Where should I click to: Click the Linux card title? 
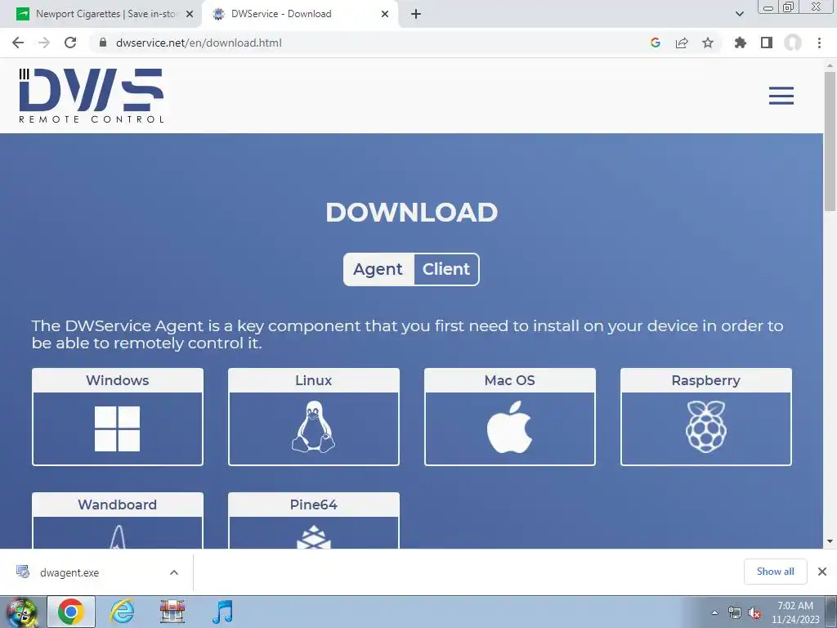point(313,380)
